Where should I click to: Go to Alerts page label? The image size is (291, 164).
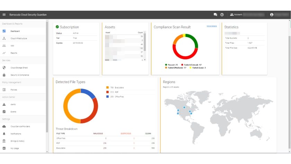coord(13,104)
